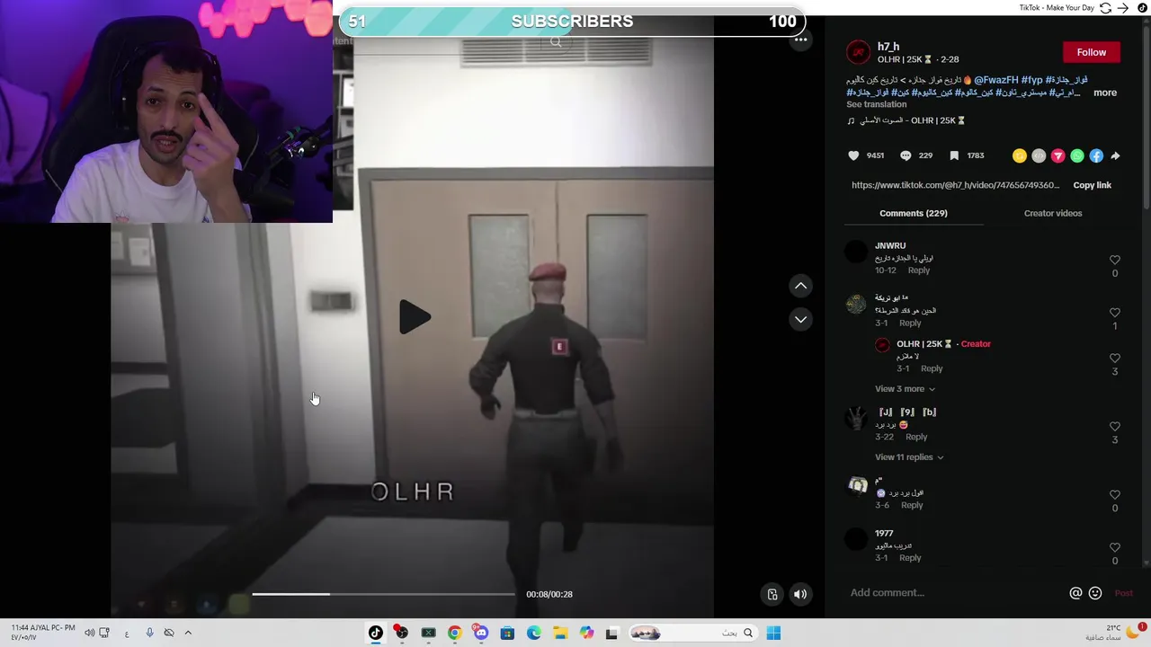Share the video to Facebook
Viewport: 1151px width, 647px height.
click(x=1096, y=155)
